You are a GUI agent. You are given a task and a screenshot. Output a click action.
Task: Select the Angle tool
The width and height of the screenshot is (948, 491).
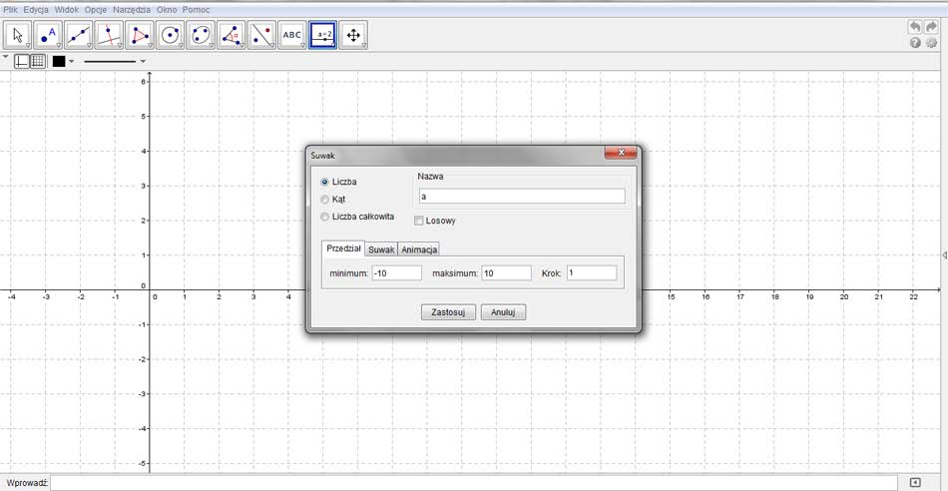[232, 35]
